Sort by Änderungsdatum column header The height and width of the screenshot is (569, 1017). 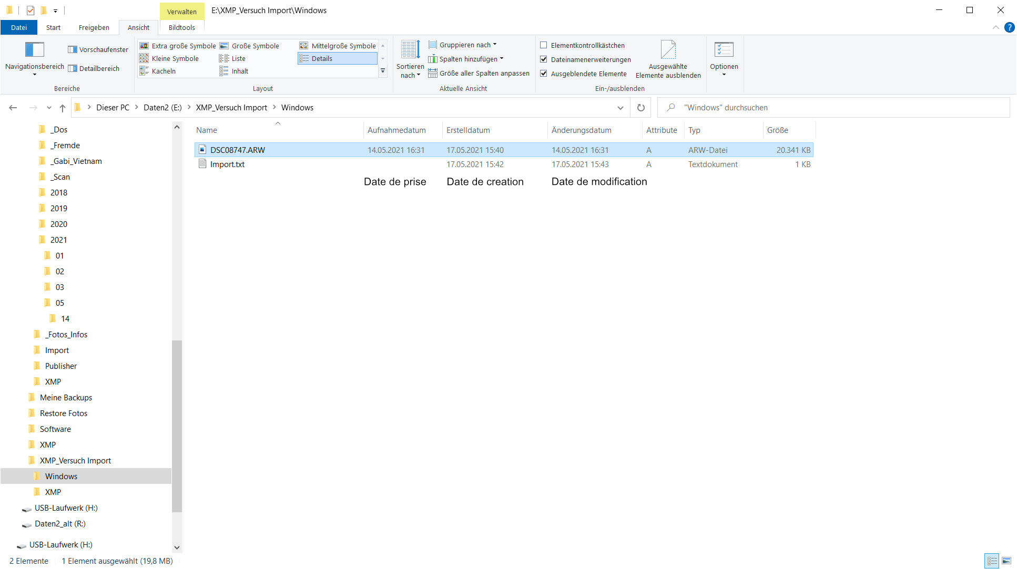pos(581,130)
